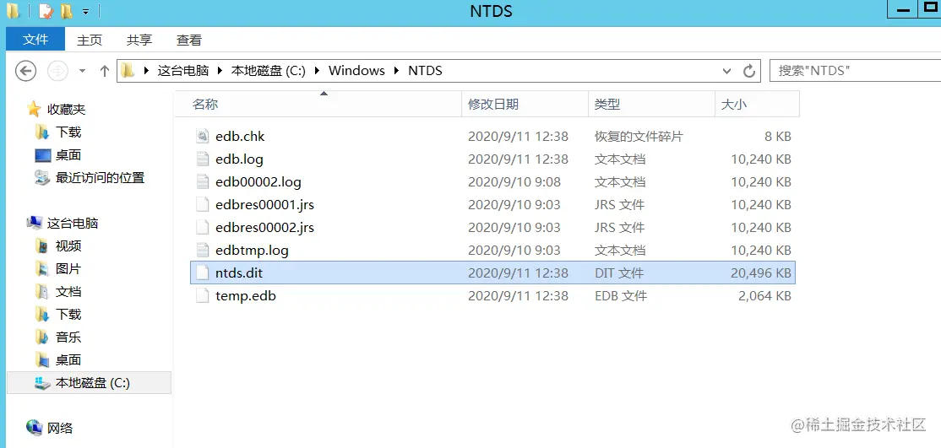Click the folder icon in the address bar
The width and height of the screenshot is (941, 448).
pyautogui.click(x=128, y=71)
